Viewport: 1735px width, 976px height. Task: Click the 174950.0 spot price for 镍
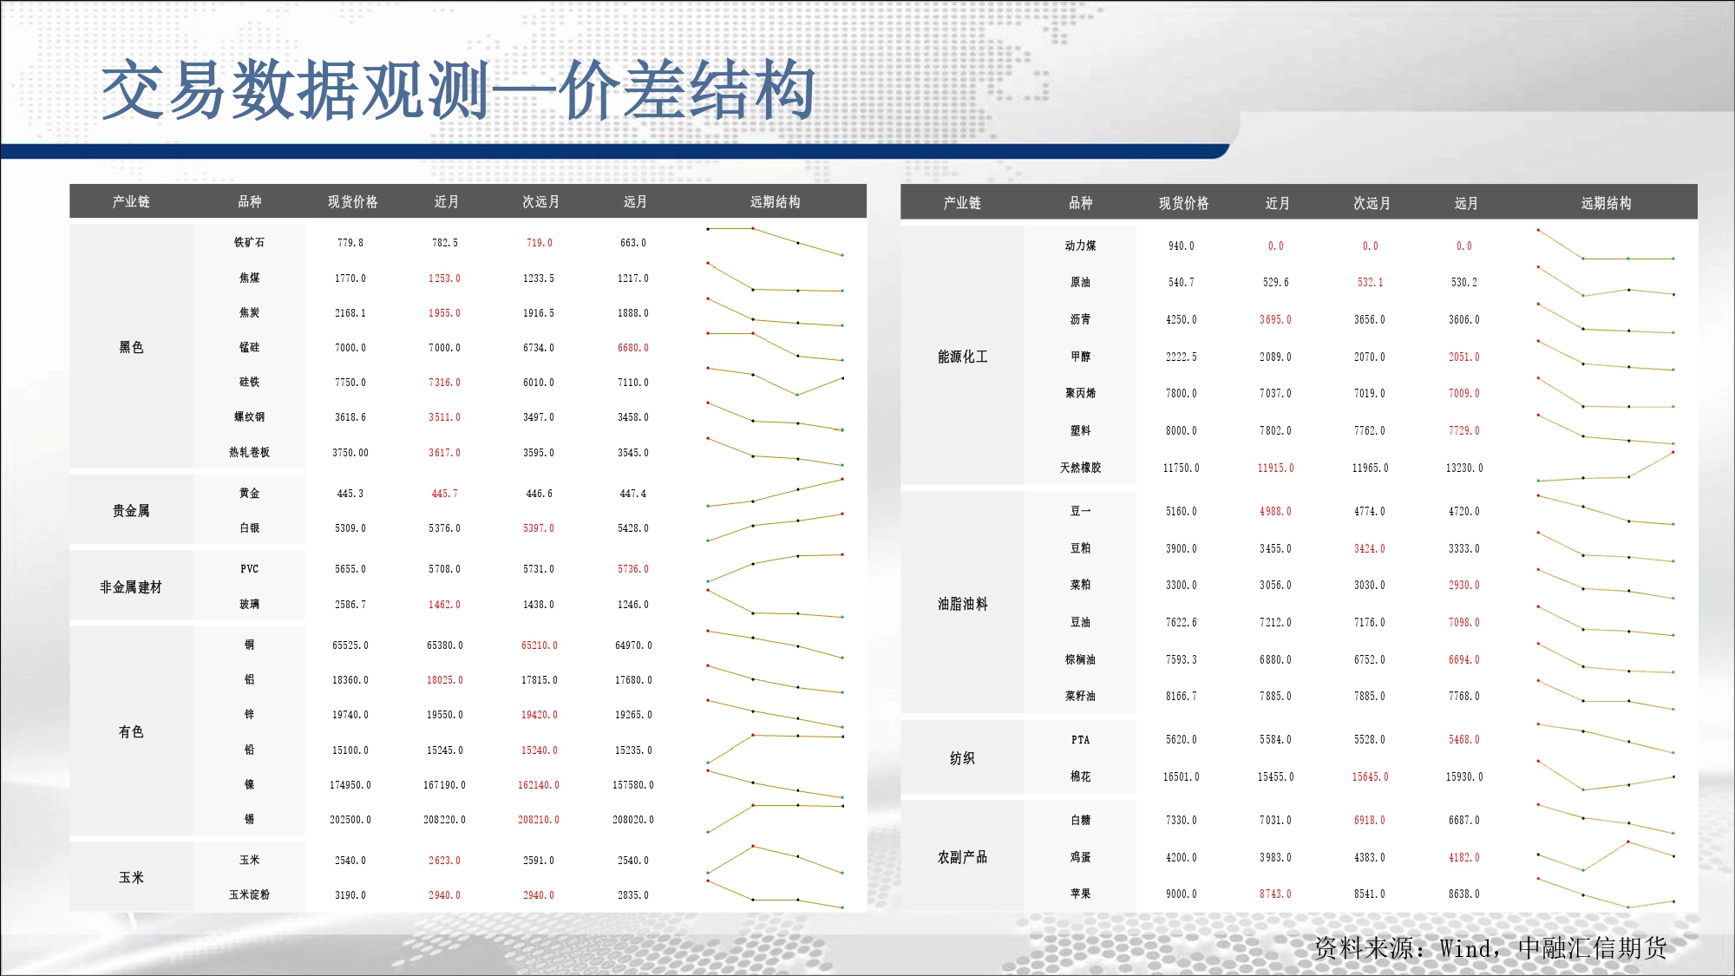click(350, 785)
